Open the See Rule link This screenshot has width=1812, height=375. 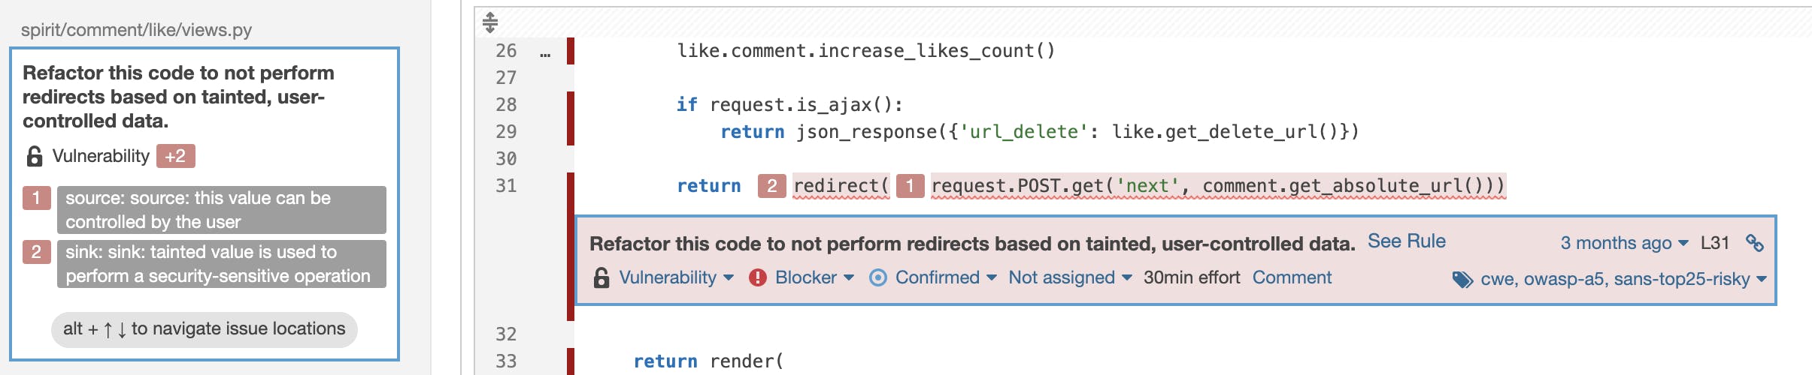tap(1406, 241)
